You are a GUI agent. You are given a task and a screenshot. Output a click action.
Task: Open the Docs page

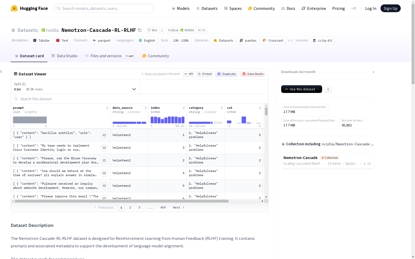[x=288, y=8]
